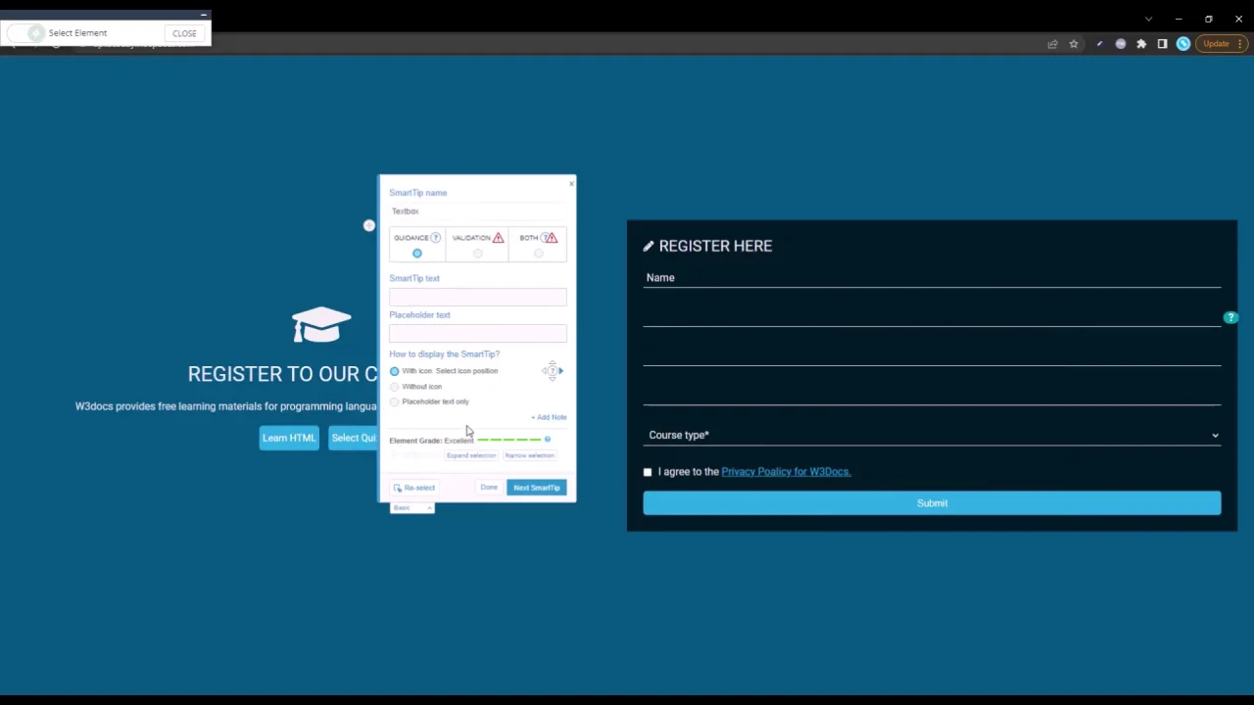
Task: Click the round purple extension icon
Action: [1121, 44]
